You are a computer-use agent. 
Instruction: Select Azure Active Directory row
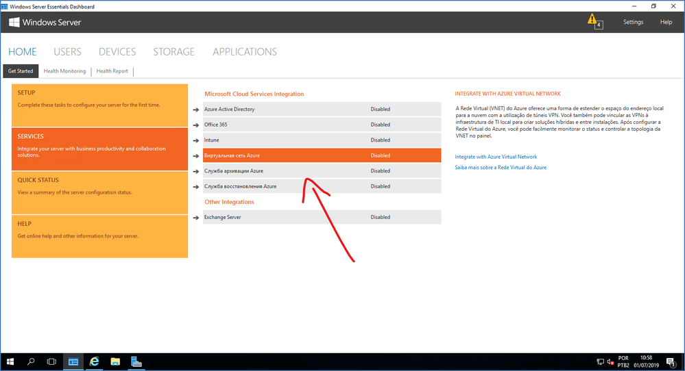point(322,110)
